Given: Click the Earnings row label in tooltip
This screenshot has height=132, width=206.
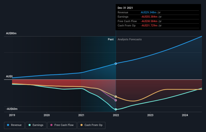Looking at the screenshot, I should tap(123, 17).
